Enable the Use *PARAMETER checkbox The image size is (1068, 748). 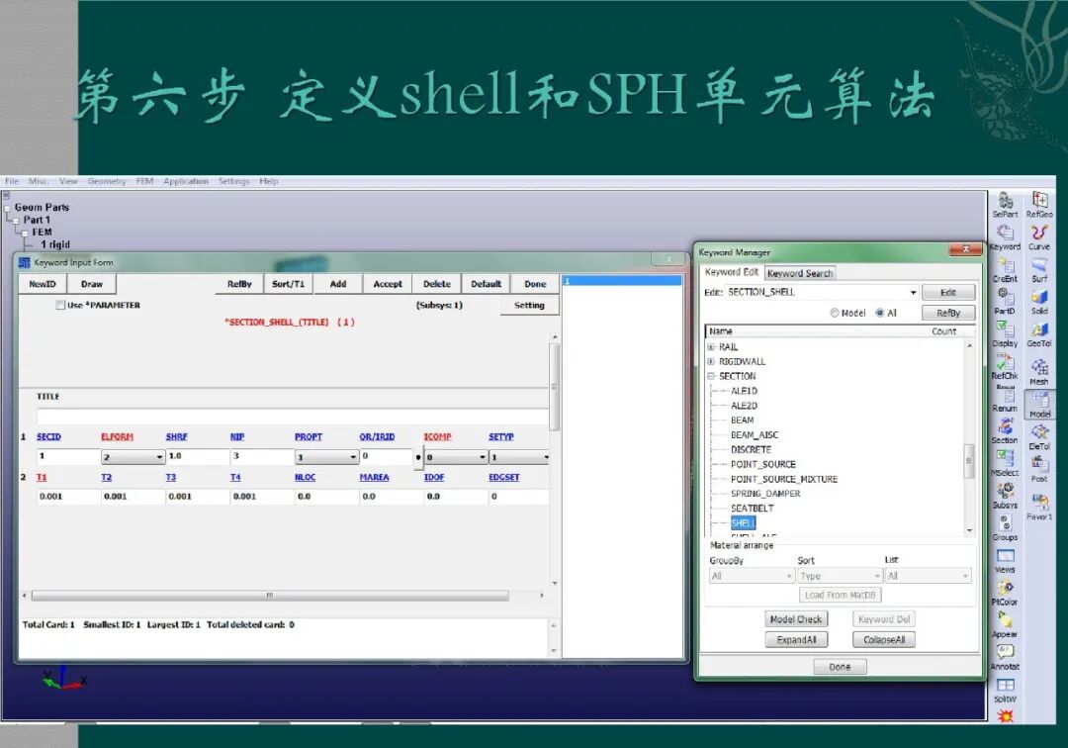[60, 305]
